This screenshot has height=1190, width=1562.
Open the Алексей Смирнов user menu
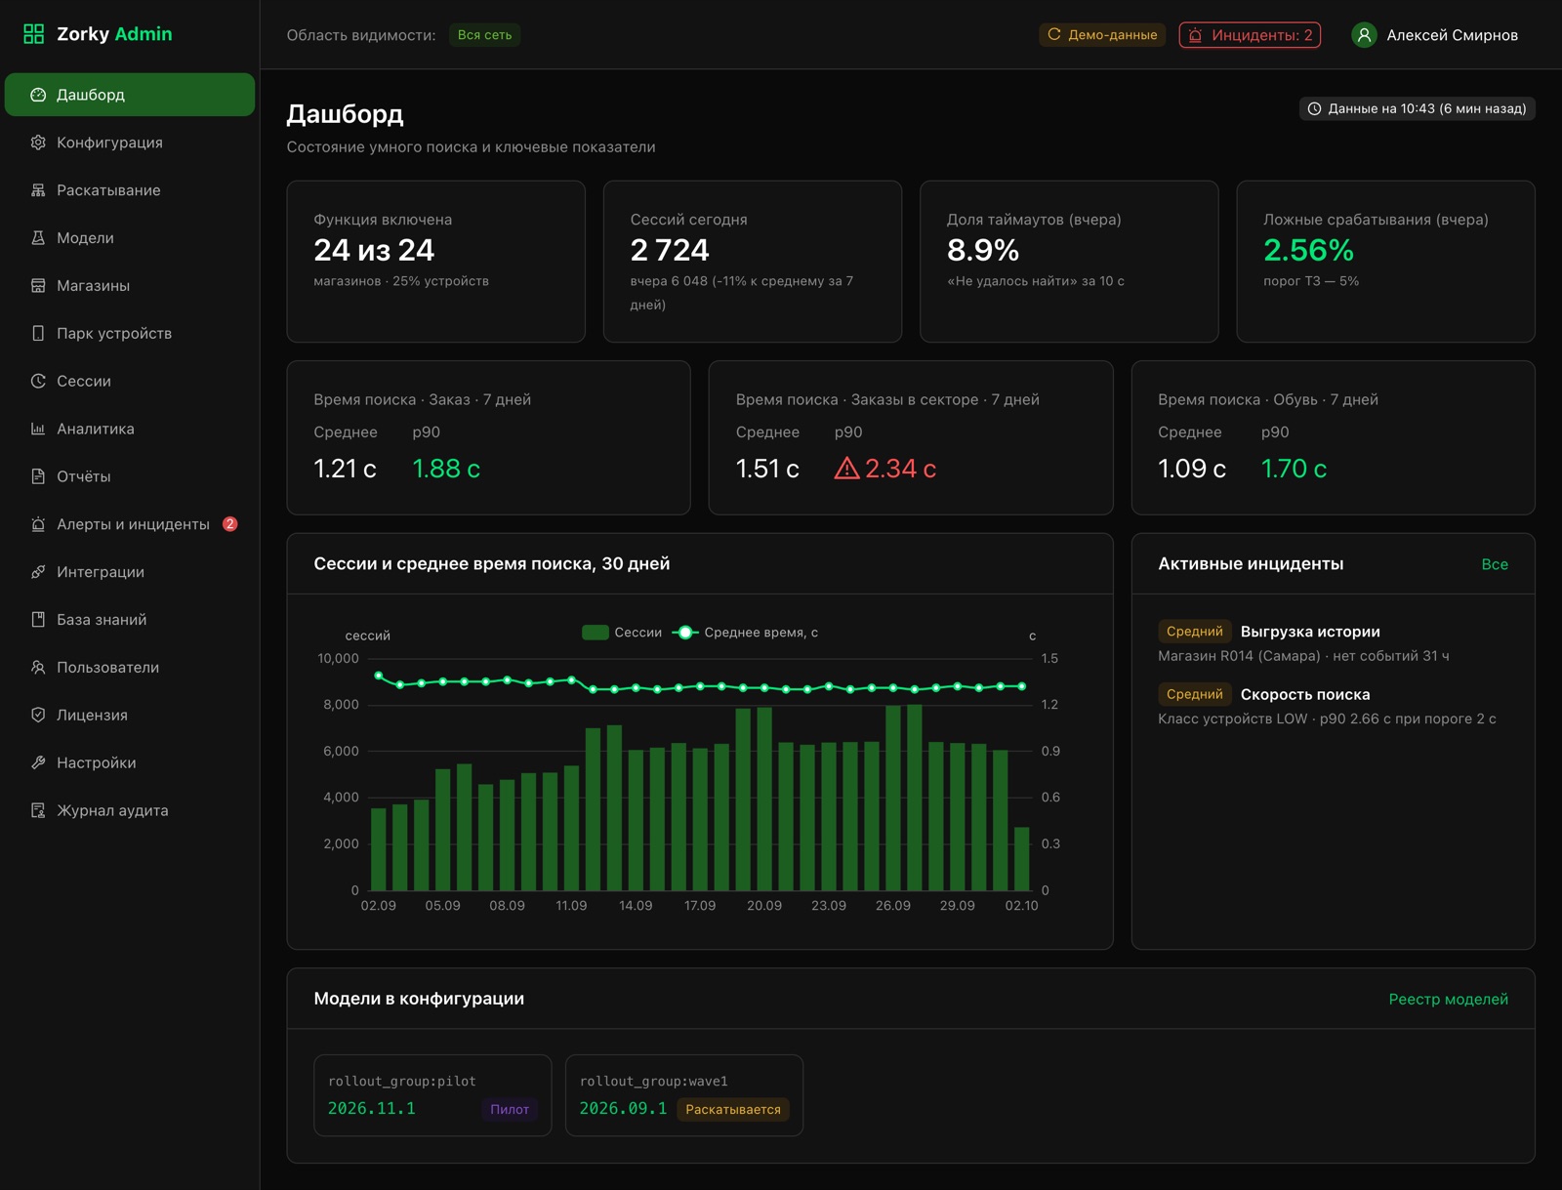pos(1434,35)
